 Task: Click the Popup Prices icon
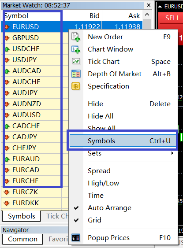pyautogui.click(x=76, y=238)
